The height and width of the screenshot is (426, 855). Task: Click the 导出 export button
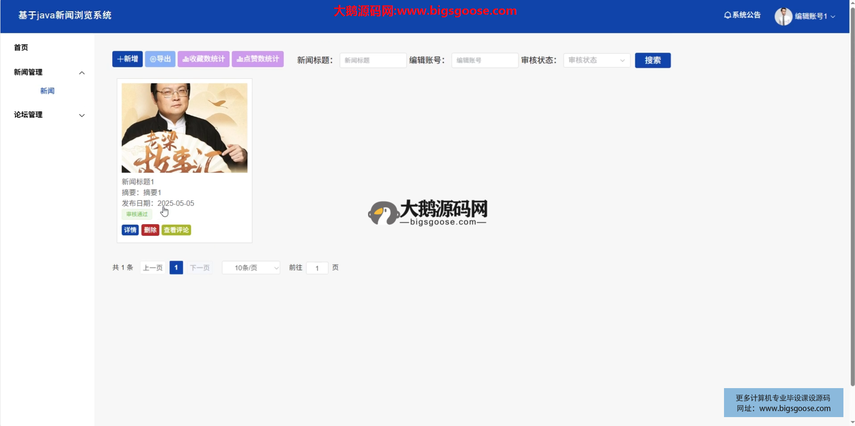(x=160, y=59)
